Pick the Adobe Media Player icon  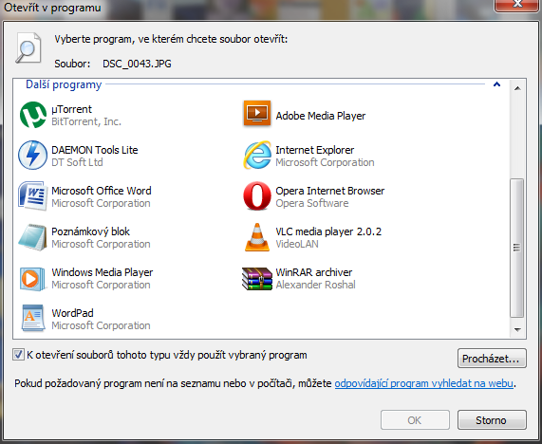tap(257, 114)
